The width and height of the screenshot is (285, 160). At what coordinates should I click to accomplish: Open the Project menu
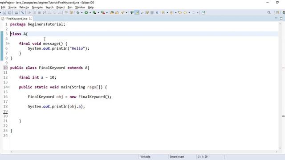pyautogui.click(x=61, y=7)
